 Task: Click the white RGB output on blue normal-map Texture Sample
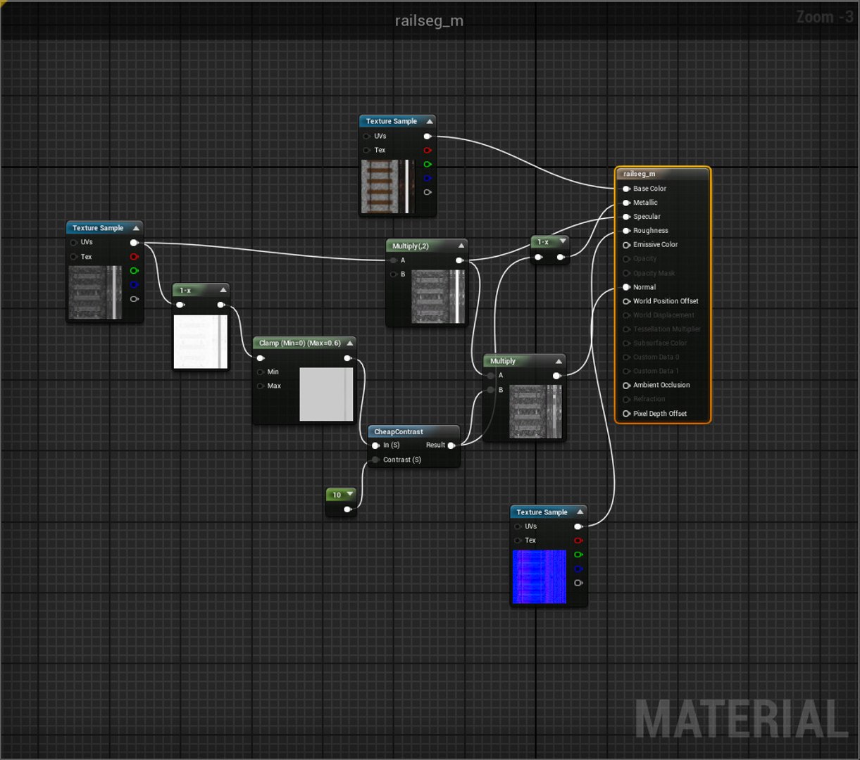pyautogui.click(x=578, y=526)
